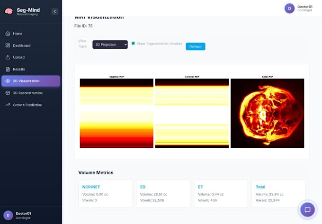322x224 pixels.
Task: Click the Seg-Mind title text
Action: tap(28, 10)
